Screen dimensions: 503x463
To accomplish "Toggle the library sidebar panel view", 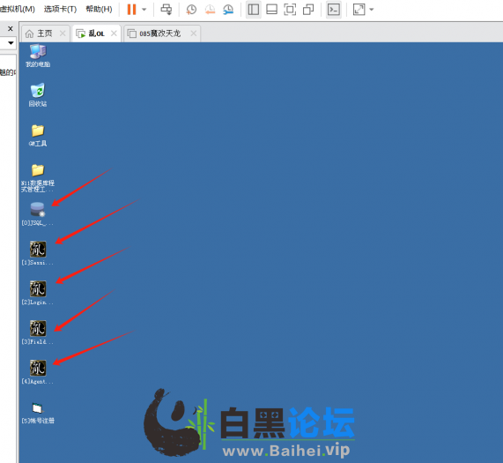I will pyautogui.click(x=254, y=10).
